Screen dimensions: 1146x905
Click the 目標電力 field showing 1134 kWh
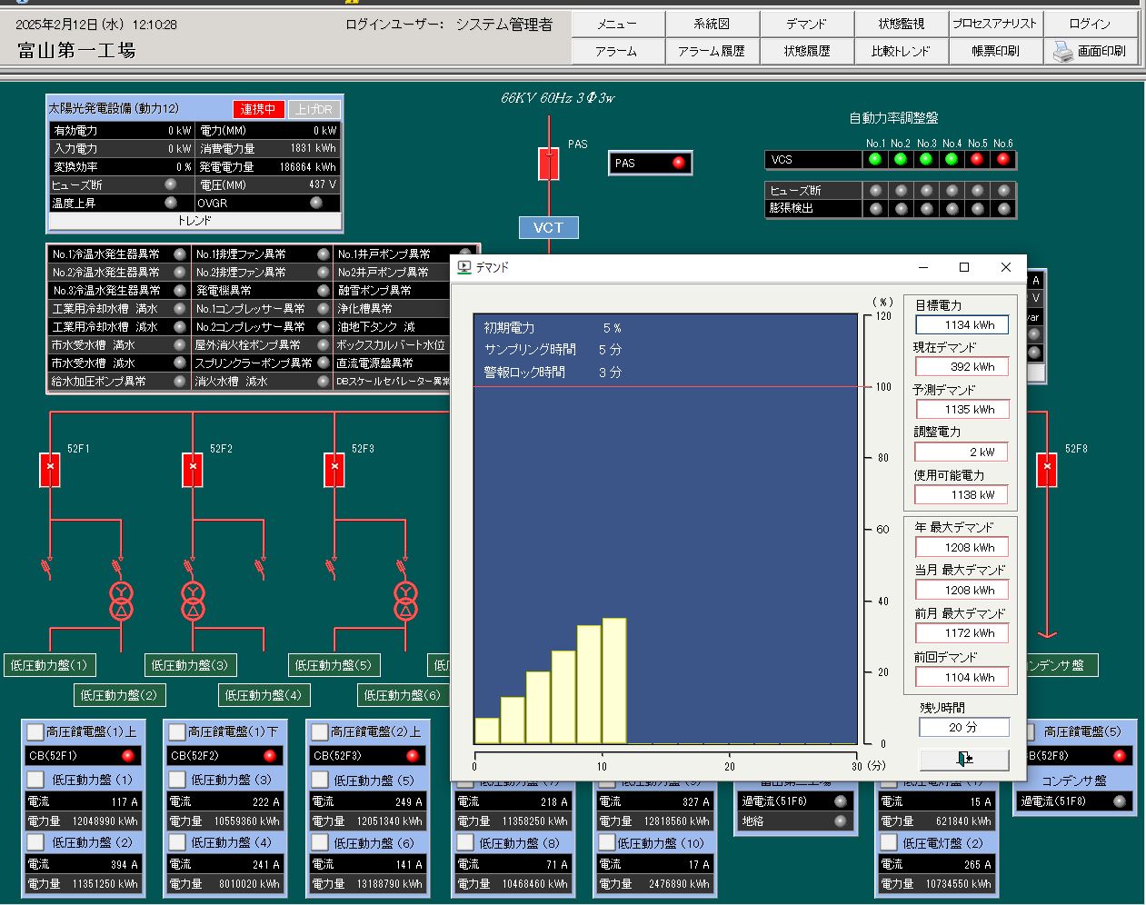(x=962, y=324)
